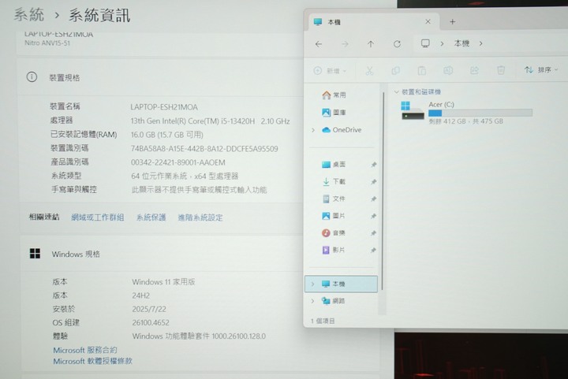Open Microsoft 服務合約 link
This screenshot has height=379, width=568.
[85, 350]
